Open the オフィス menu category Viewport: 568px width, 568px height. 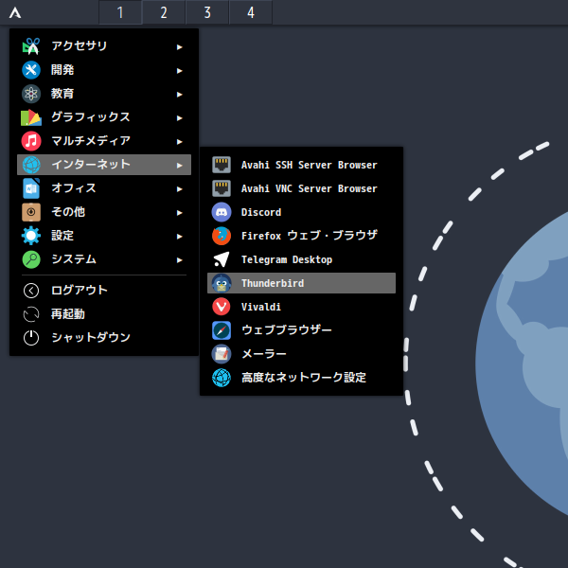click(74, 188)
